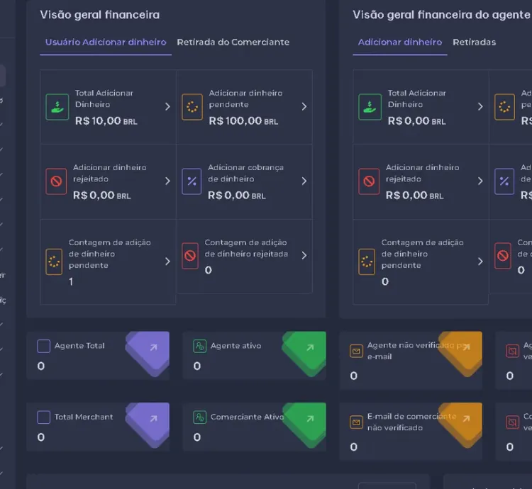Click the purple arrow badge on Total Merchant
532x489 pixels.
tap(153, 419)
